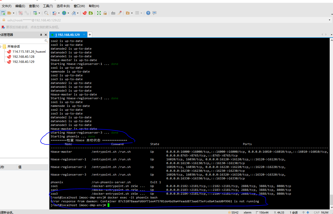Click the 1 会话 status entry

point(294,212)
